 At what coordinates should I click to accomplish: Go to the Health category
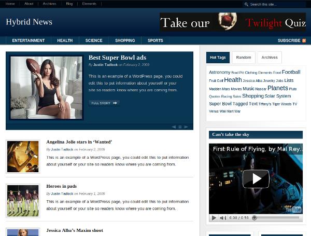(65, 40)
